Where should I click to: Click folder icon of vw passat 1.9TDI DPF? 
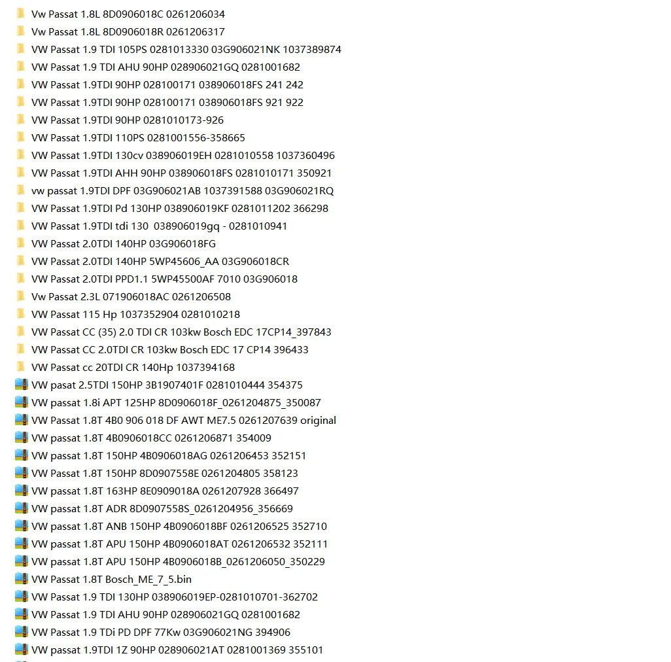point(20,190)
